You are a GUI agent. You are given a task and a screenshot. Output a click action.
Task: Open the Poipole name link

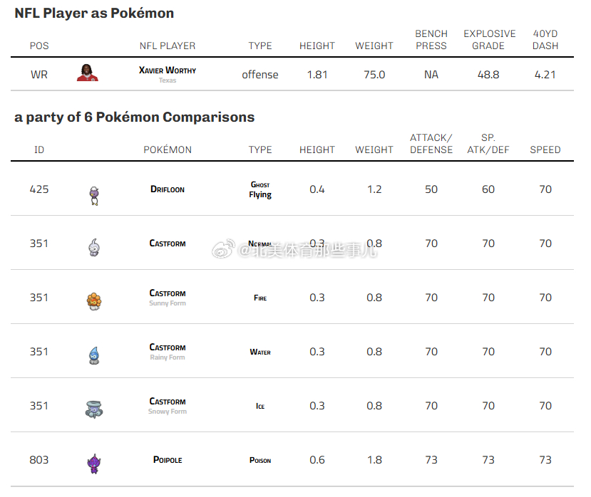168,460
